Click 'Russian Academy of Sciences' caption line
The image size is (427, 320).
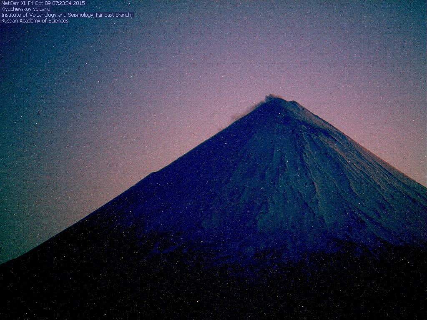coord(35,21)
